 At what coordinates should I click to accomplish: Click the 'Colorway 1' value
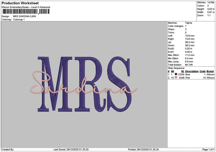[19, 20]
